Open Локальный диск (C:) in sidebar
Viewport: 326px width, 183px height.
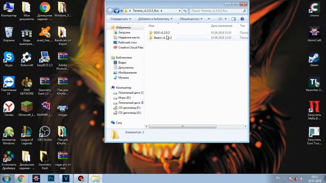130,93
